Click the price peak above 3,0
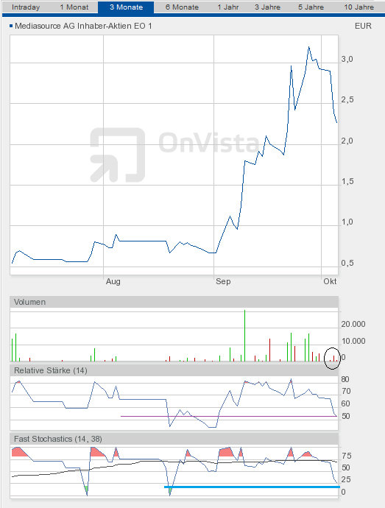The image size is (385, 508). [309, 47]
